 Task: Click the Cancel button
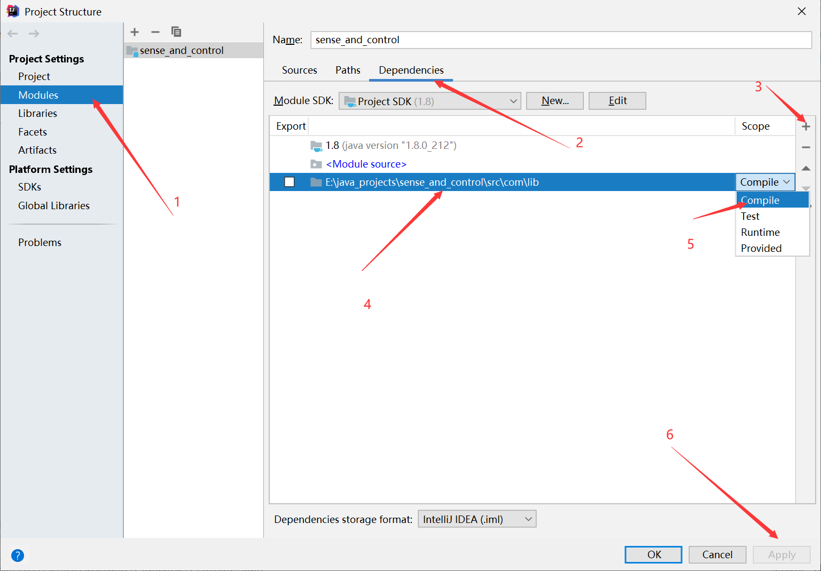coord(717,554)
